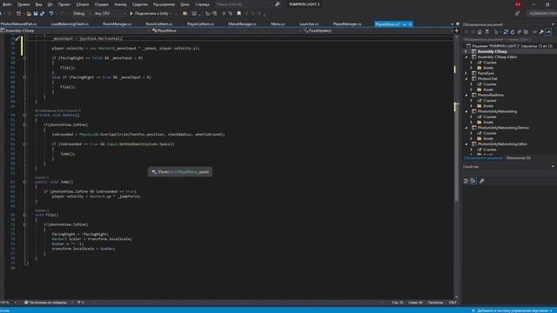The width and height of the screenshot is (557, 313).
Task: Collapse if(photonView.IsMine) block inside Flip()
Action: pos(24,224)
